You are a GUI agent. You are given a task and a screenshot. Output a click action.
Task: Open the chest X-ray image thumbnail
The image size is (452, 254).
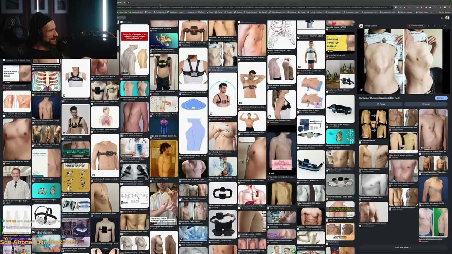point(135,172)
